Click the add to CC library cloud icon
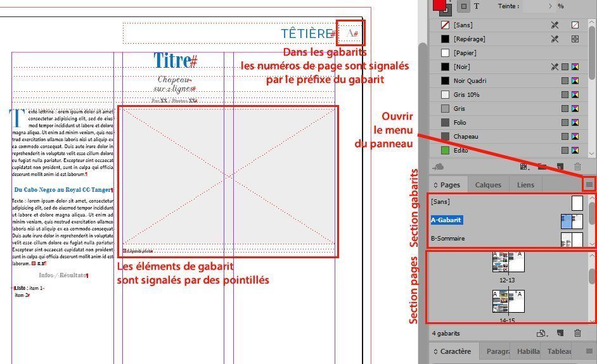 pos(438,166)
